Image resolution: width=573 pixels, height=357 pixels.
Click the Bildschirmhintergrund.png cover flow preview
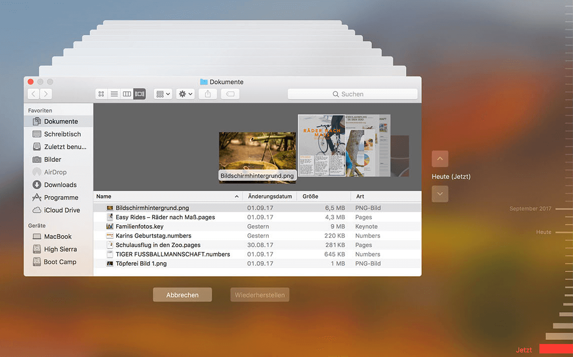click(257, 157)
